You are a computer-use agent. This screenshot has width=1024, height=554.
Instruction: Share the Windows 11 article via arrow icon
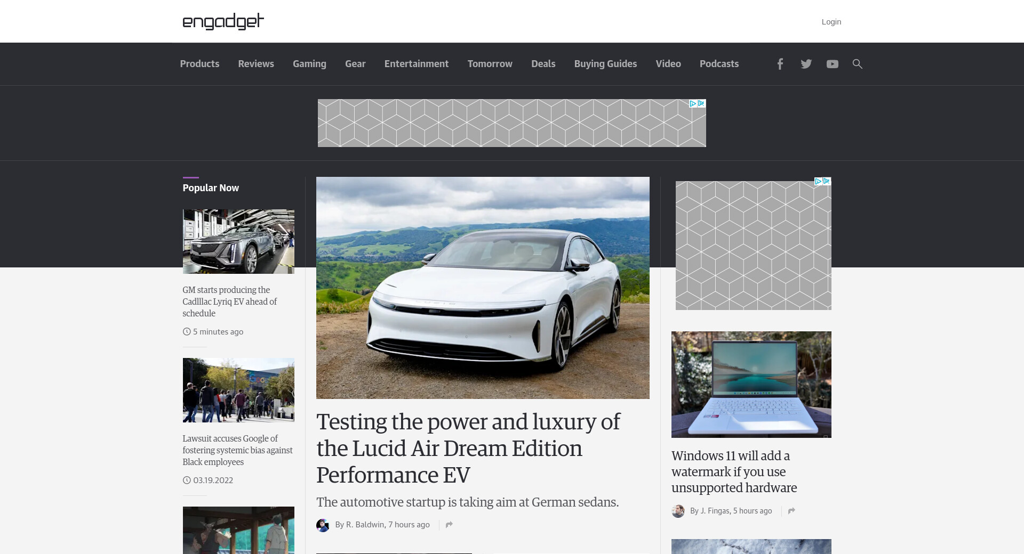pos(791,511)
